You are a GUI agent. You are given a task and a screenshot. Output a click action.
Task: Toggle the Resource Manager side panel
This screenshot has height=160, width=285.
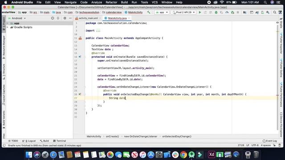point(4,47)
